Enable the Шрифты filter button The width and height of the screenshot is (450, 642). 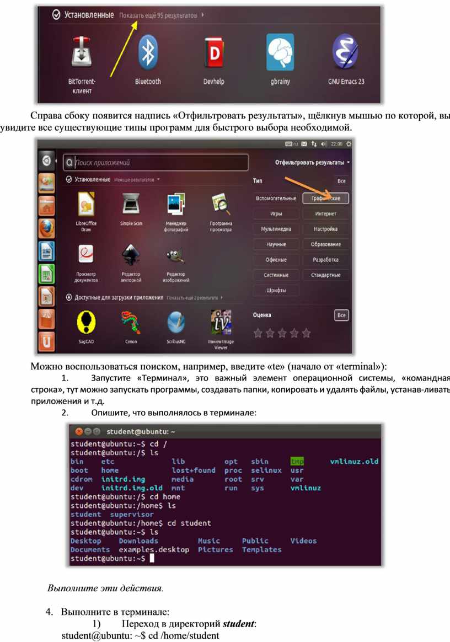pos(276,290)
